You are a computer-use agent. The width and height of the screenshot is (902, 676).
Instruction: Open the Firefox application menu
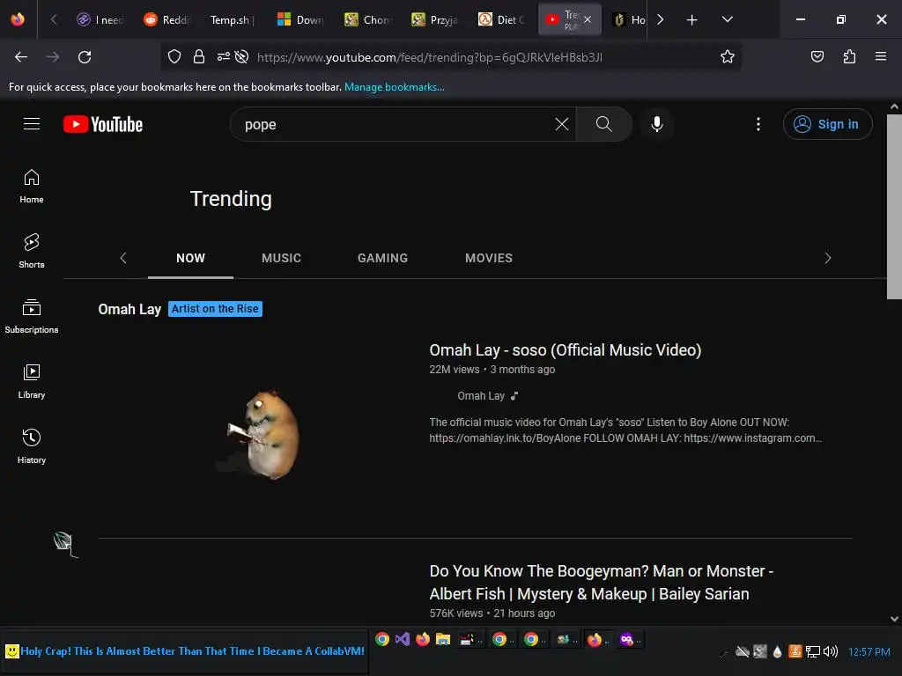click(880, 56)
